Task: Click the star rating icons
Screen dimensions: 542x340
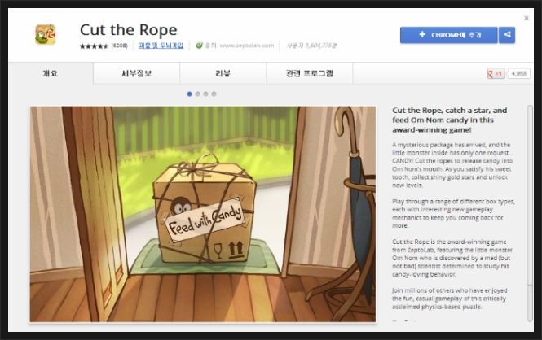Action: [94, 46]
